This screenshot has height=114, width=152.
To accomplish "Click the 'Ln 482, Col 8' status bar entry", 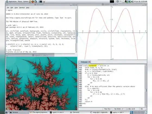I will pyautogui.click(x=131, y=109).
